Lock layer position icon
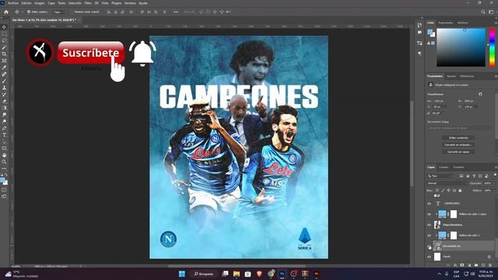The image size is (498, 280). click(448, 191)
